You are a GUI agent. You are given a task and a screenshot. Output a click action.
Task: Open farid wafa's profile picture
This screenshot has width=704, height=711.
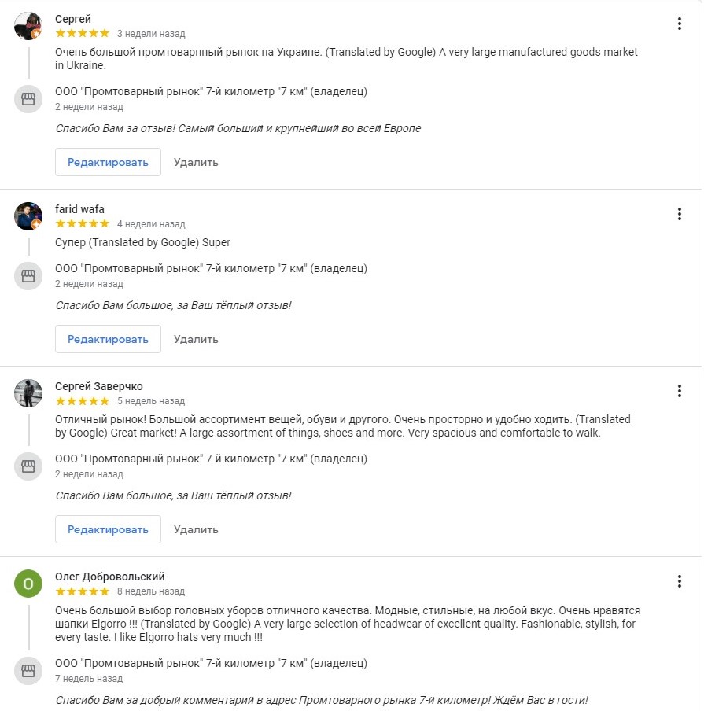[x=28, y=216]
